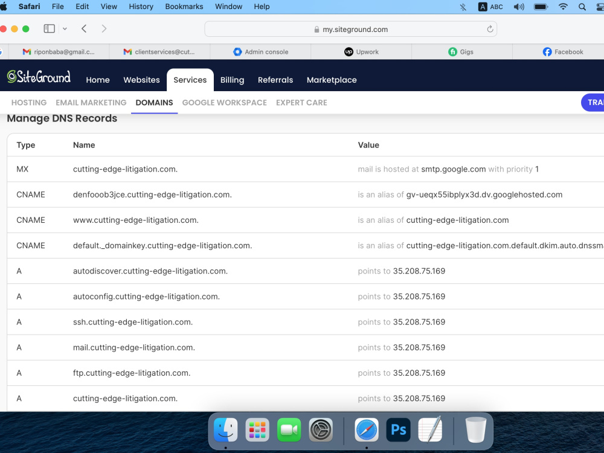Click the Name column header
604x453 pixels.
pos(84,145)
